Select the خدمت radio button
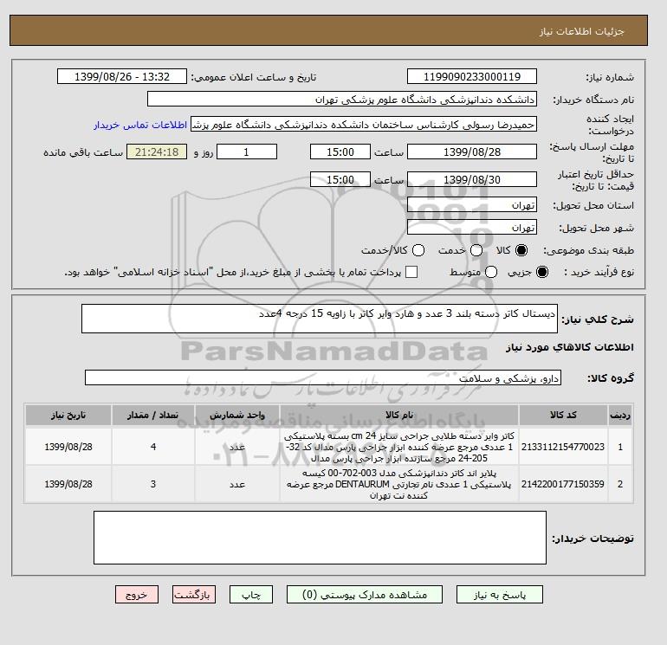Screen dimensions: 667x645 (476, 250)
